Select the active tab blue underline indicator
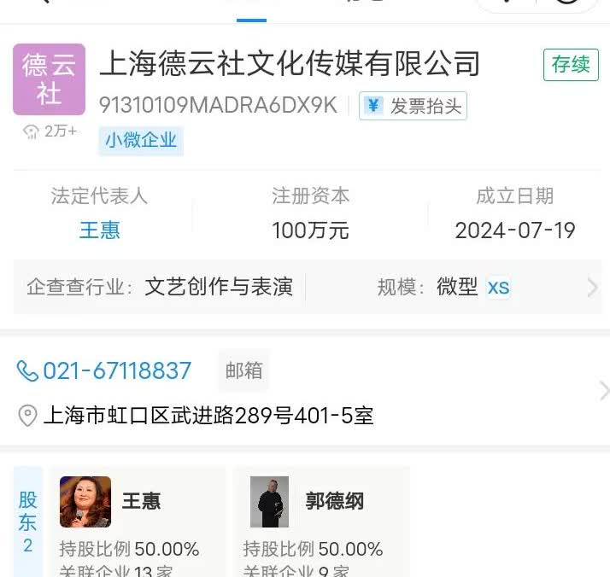This screenshot has width=610, height=577. 251,20
